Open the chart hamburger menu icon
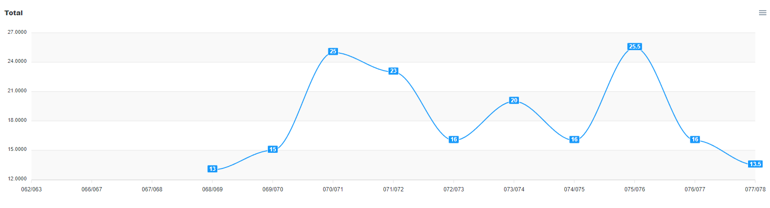 click(762, 13)
